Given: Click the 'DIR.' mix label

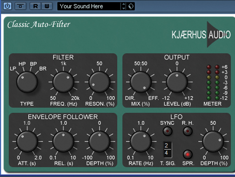Looking at the screenshot, I should coord(130,98).
